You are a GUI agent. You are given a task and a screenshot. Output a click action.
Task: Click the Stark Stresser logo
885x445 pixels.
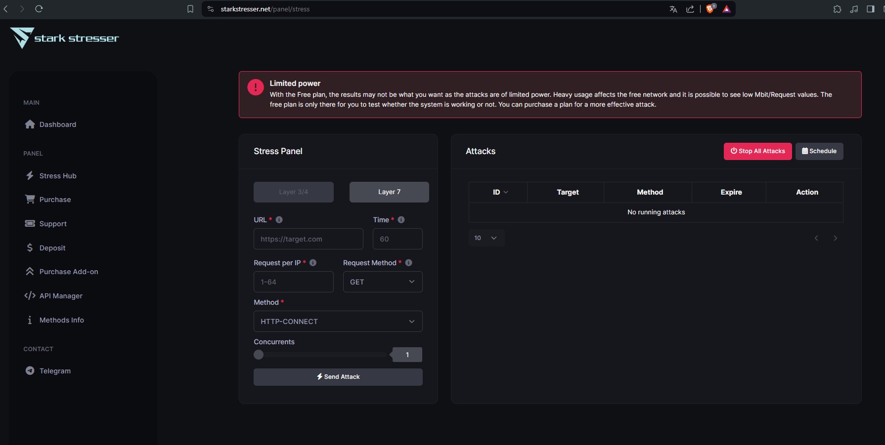[65, 38]
